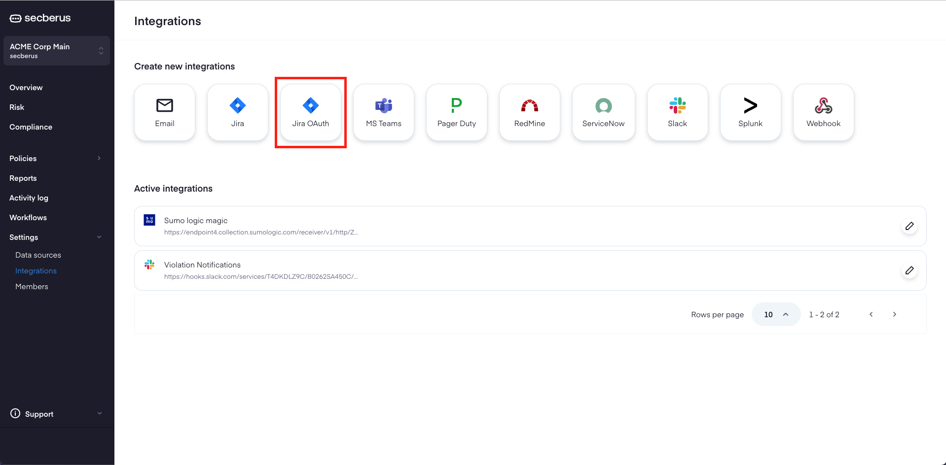This screenshot has width=946, height=465.
Task: Go to Compliance
Action: [x=31, y=127]
